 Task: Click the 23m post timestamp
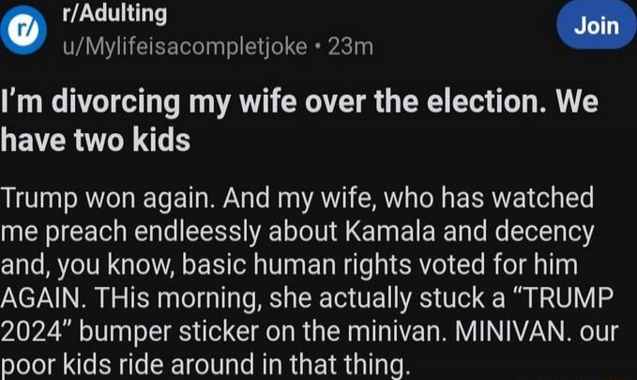[x=351, y=47]
